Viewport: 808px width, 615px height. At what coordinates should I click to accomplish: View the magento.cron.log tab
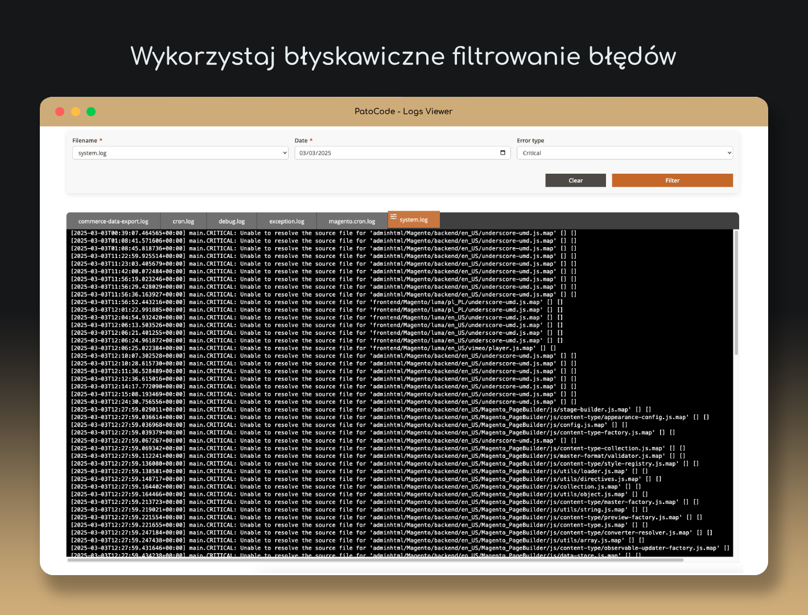(351, 220)
